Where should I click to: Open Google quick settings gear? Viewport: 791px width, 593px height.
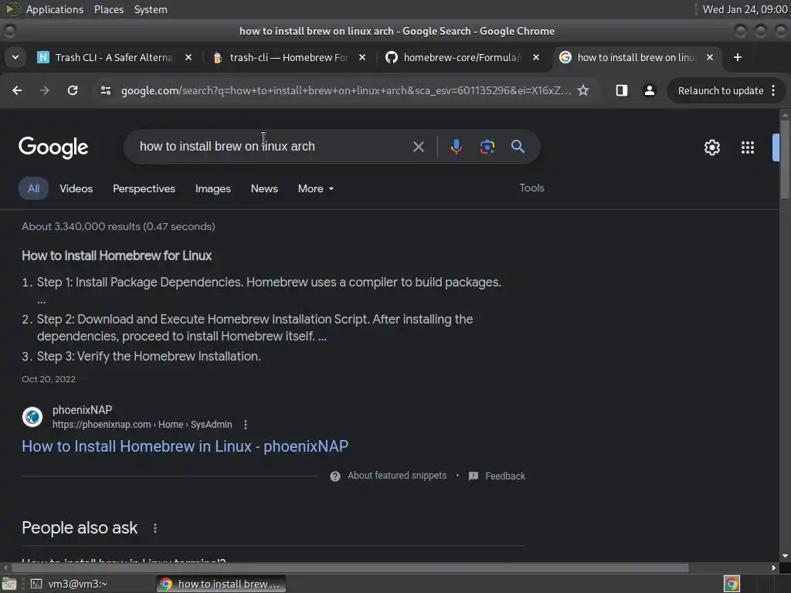coord(711,147)
